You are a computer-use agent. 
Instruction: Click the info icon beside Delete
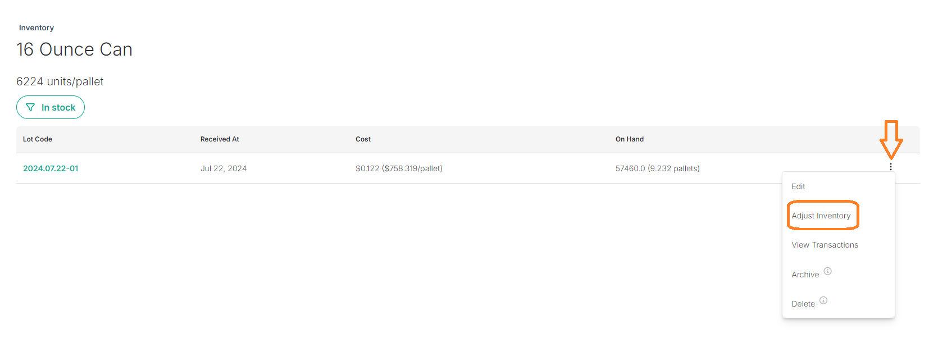coord(823,300)
